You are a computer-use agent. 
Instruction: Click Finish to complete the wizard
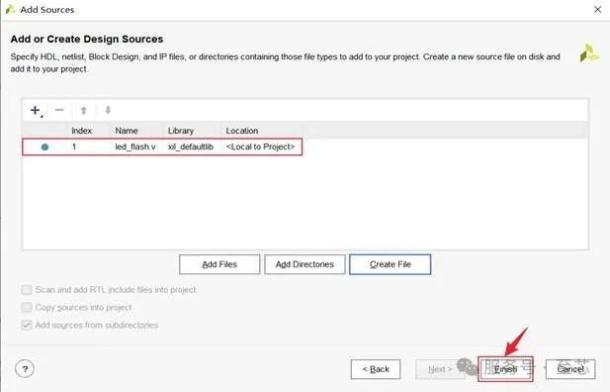[505, 369]
